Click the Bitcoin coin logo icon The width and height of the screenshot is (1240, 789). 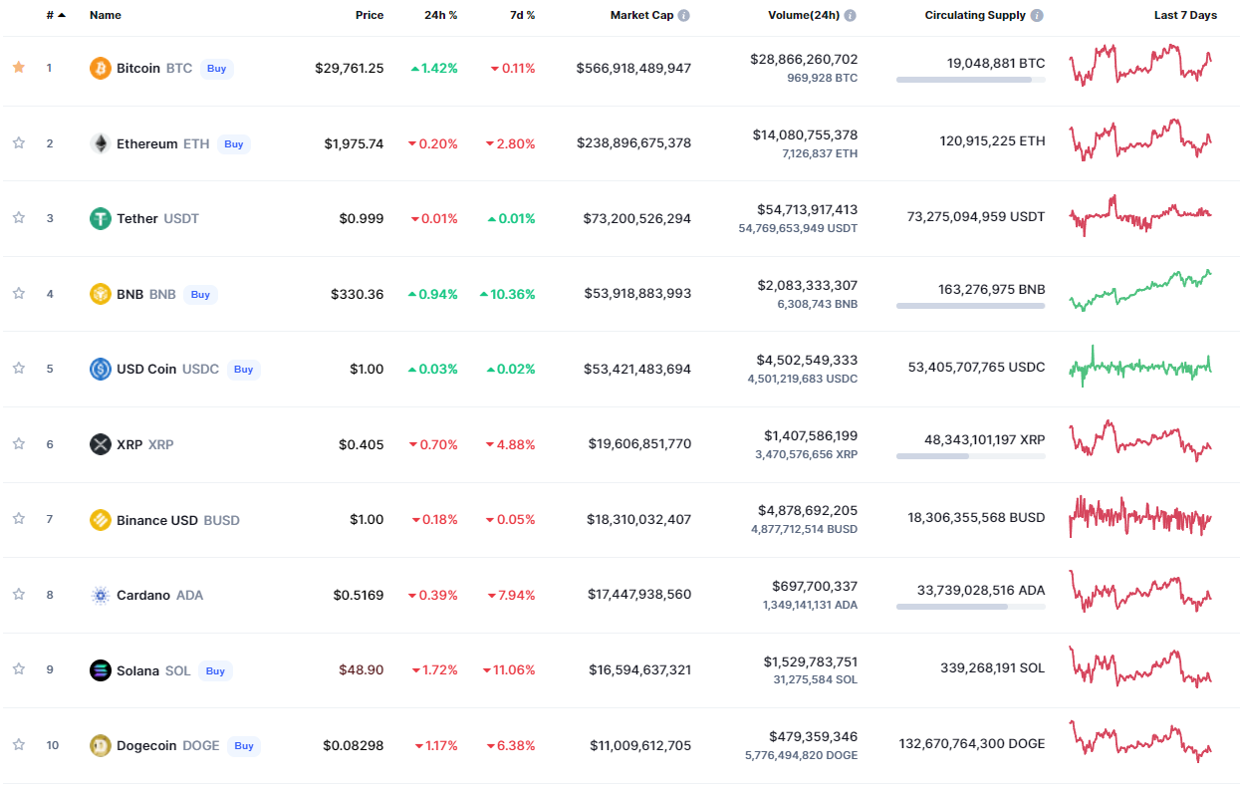100,68
